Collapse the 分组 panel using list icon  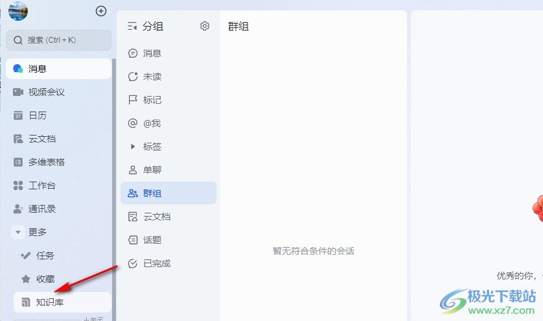click(x=132, y=26)
